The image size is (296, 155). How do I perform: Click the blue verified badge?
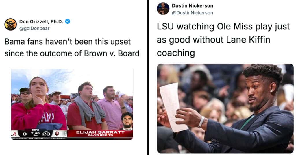tap(68, 21)
